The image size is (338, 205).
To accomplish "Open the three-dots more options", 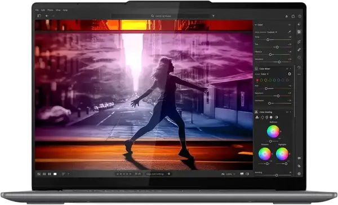I will (x=299, y=74).
